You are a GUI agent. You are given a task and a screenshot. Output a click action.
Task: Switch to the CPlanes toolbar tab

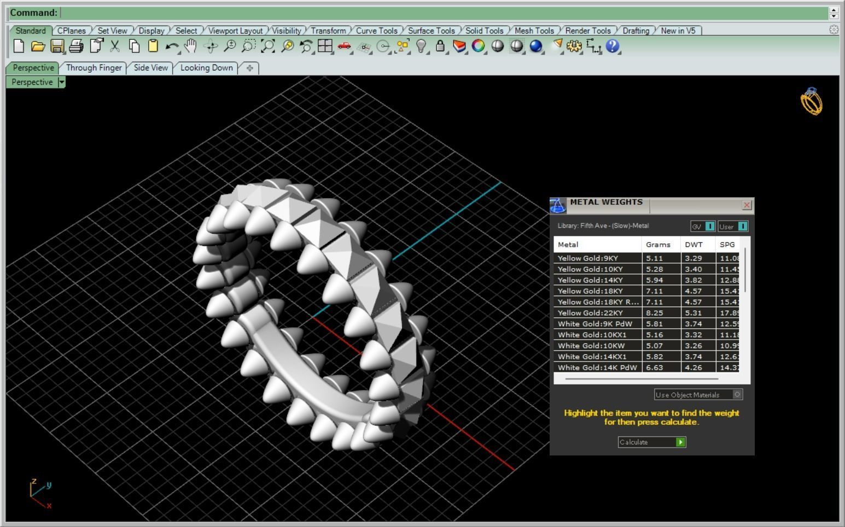[72, 31]
